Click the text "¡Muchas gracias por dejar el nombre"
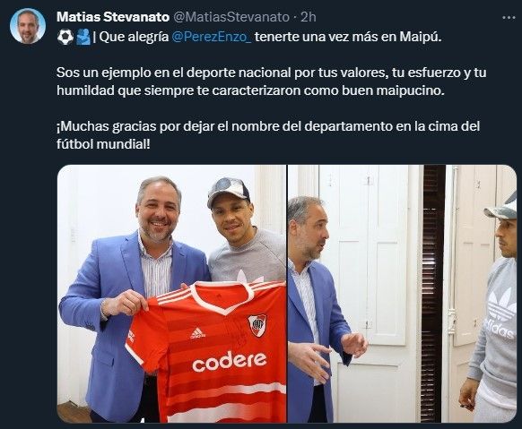This screenshot has width=522, height=429. [x=179, y=126]
